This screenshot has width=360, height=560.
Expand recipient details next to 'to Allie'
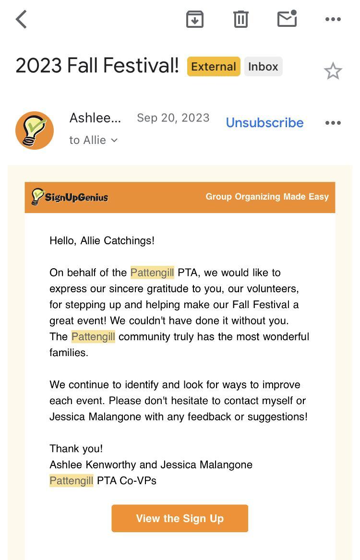[x=114, y=140]
